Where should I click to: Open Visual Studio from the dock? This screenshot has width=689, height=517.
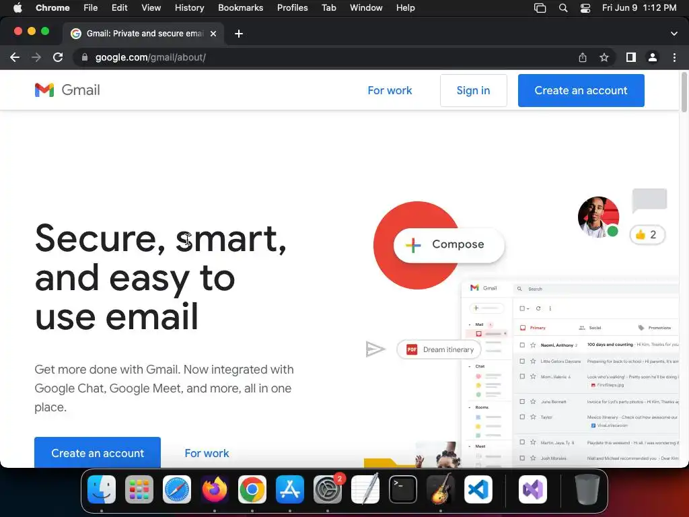point(533,489)
